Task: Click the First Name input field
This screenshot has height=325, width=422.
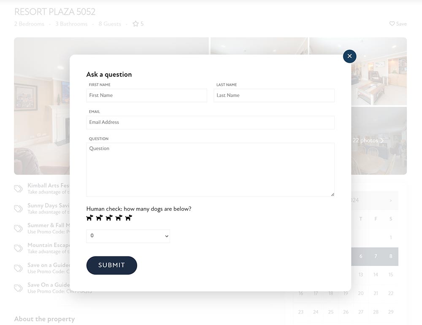Action: click(x=146, y=95)
